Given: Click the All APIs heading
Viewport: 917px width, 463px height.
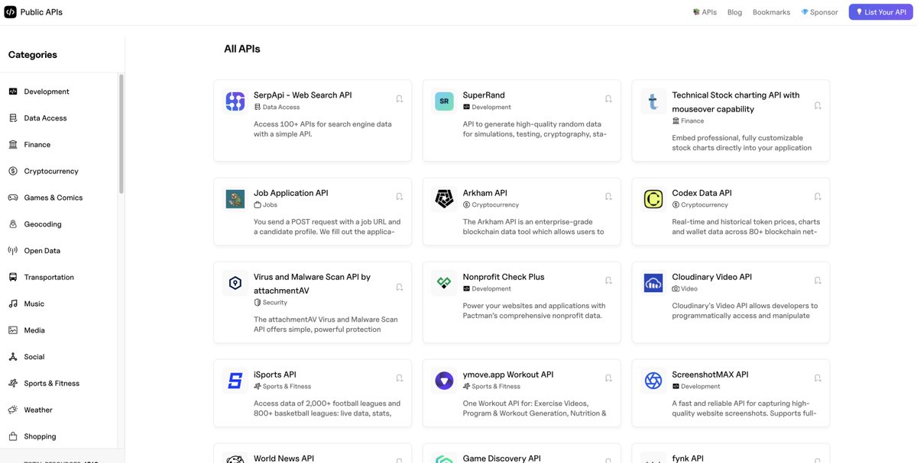Looking at the screenshot, I should click(x=241, y=49).
